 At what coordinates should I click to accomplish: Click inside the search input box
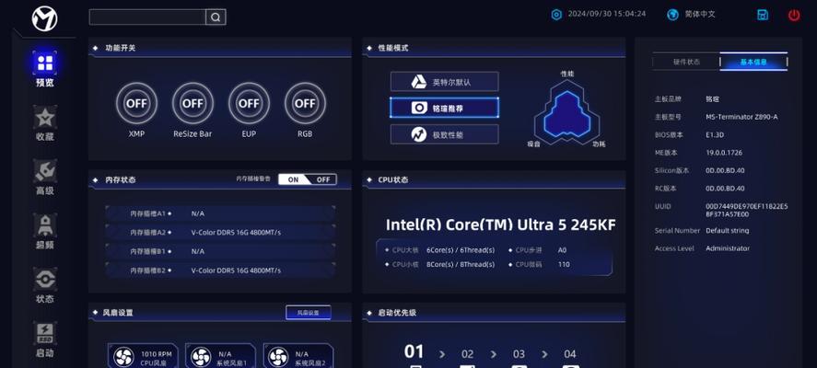point(147,17)
